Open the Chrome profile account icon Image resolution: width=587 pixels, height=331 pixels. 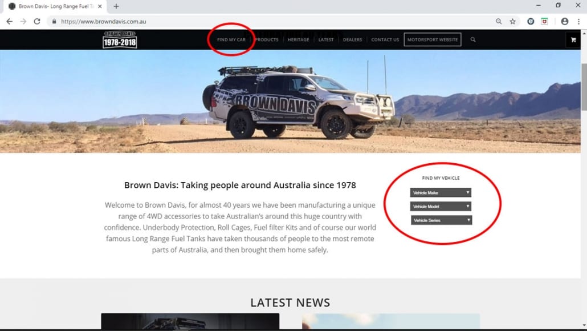coord(565,21)
